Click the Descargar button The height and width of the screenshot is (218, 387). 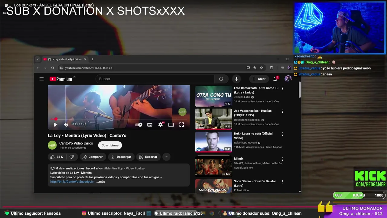pos(121,157)
